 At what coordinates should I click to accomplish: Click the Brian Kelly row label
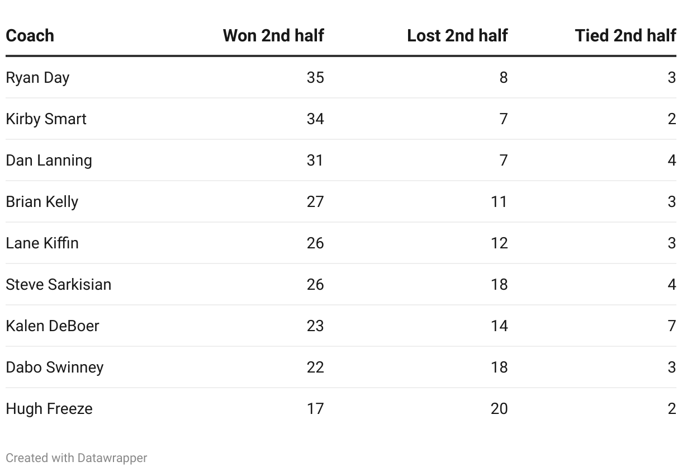(42, 202)
